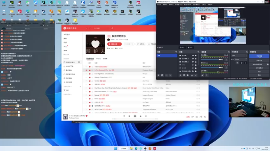Image resolution: width=270 pixels, height=151 pixels.
Task: Toggle heartbeat mode icon beside liked music entry
Action: pyautogui.click(x=79, y=62)
